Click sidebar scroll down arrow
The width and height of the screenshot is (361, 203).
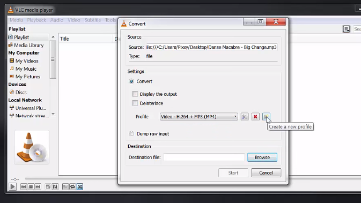pyautogui.click(x=53, y=114)
